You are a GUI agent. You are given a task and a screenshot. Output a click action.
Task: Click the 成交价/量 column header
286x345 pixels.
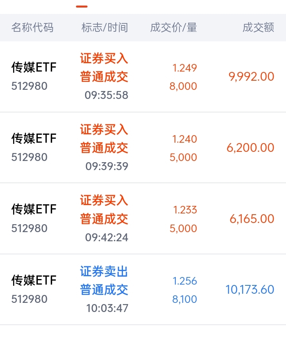pos(173,27)
